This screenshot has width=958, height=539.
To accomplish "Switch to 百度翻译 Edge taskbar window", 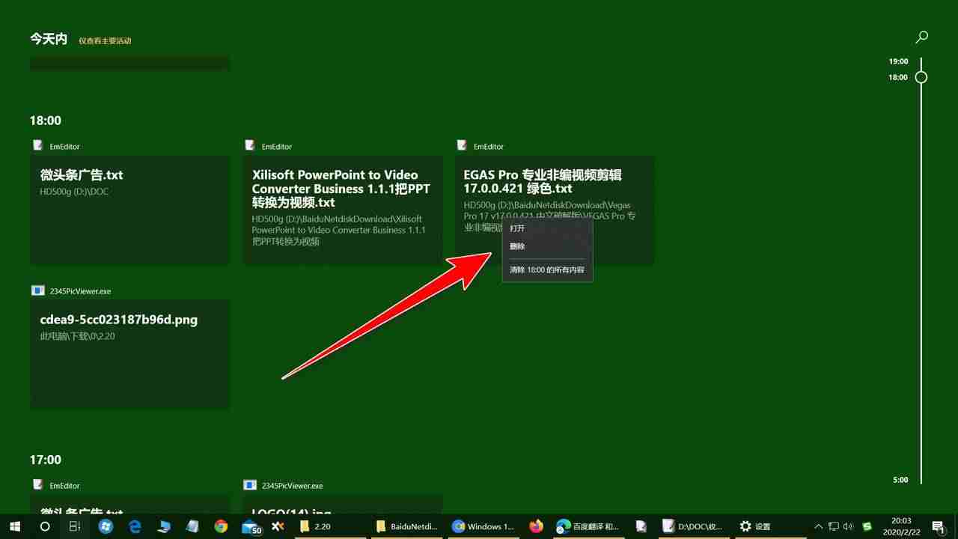I will [590, 526].
